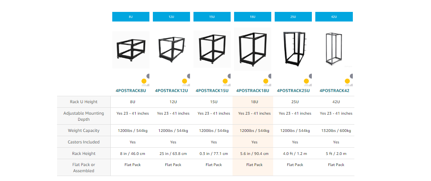This screenshot has height=181, width=431.
Task: Choose the blue 18U header tab
Action: pyautogui.click(x=252, y=17)
